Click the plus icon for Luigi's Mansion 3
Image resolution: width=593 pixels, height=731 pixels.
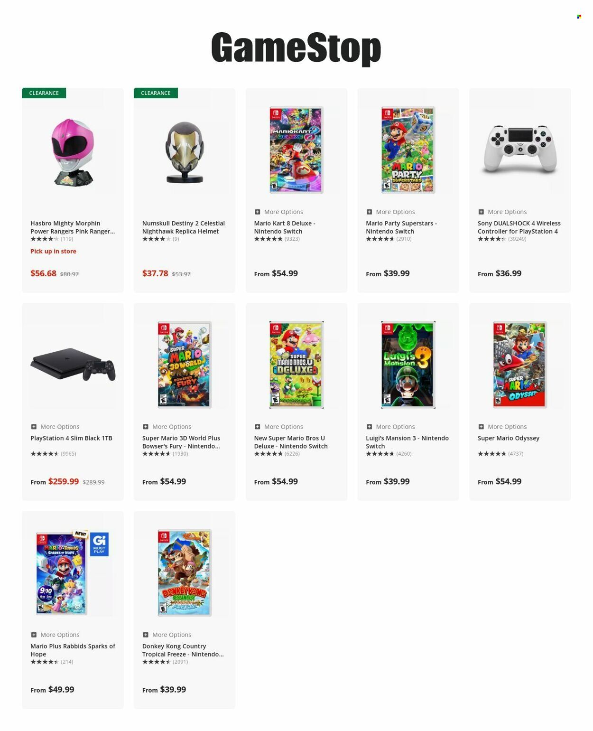point(369,427)
